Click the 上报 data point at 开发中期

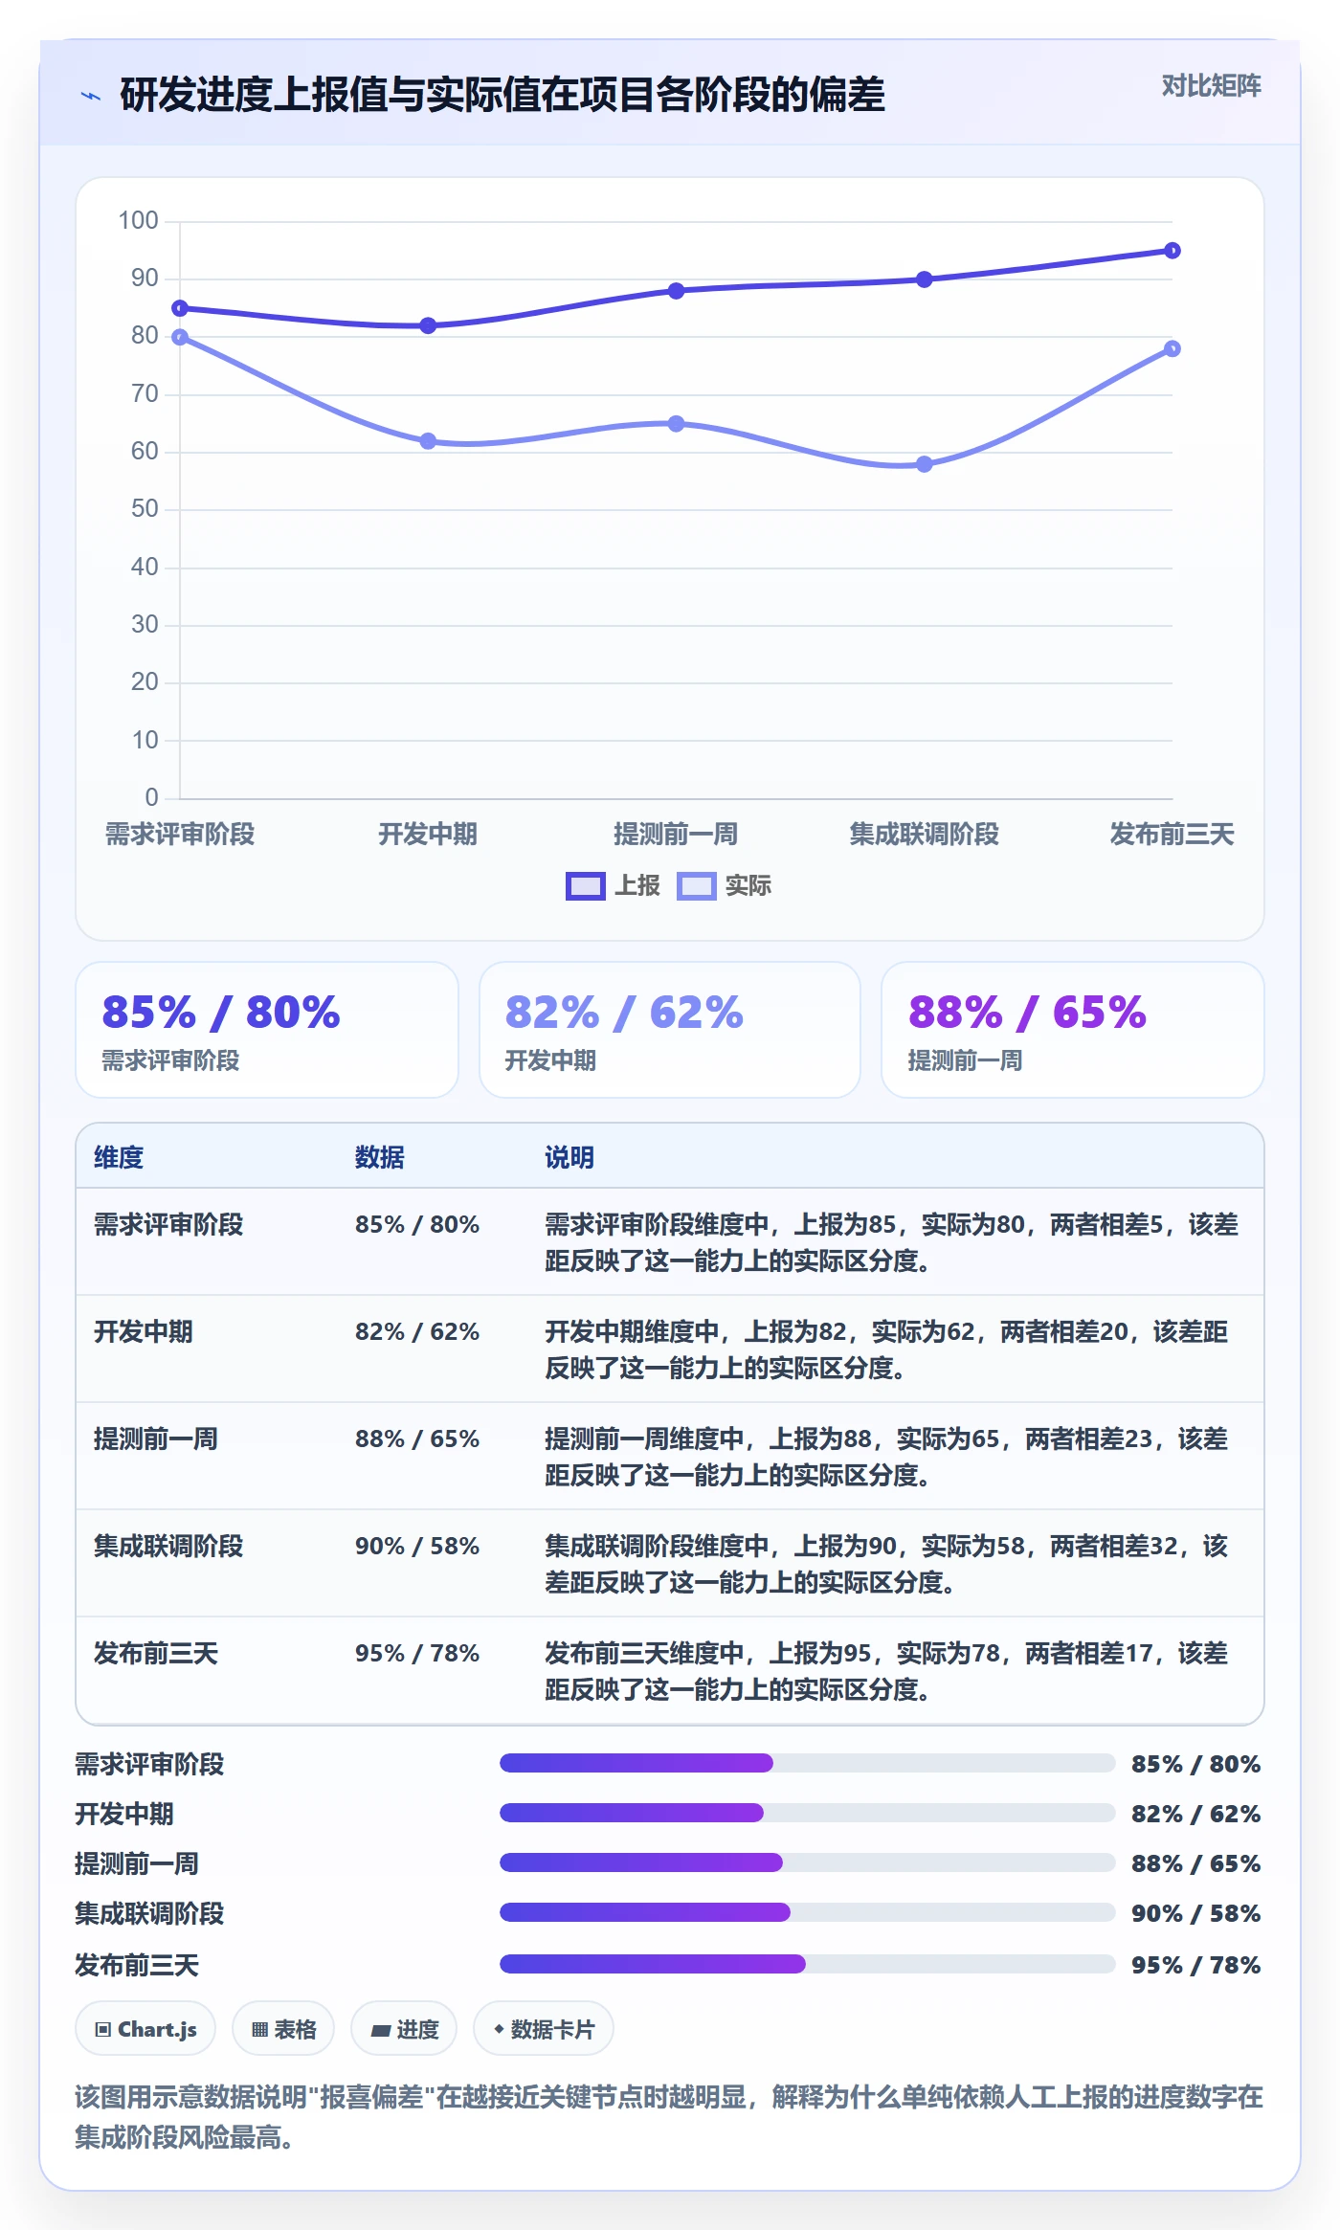(428, 325)
